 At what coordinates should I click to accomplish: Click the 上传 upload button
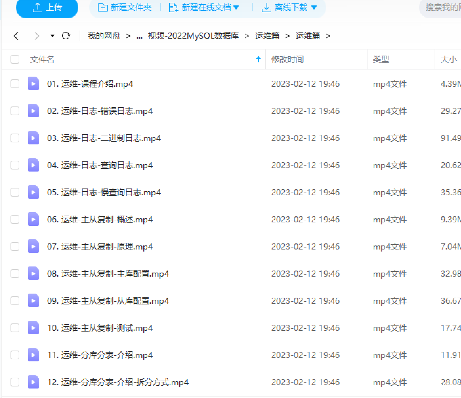pos(47,7)
